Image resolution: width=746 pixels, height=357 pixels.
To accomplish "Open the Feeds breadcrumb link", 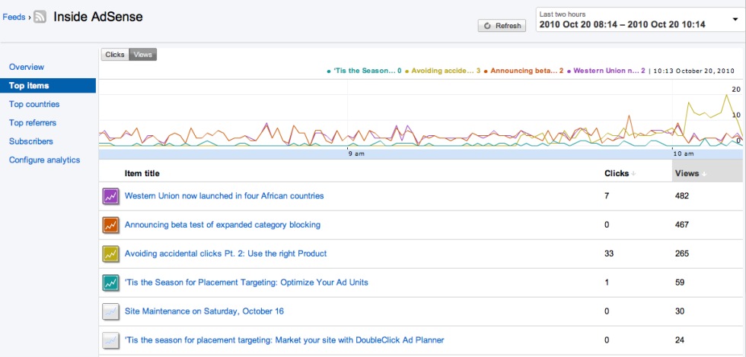I will 14,16.
